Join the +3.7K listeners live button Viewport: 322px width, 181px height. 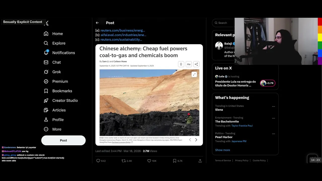[x=267, y=83]
